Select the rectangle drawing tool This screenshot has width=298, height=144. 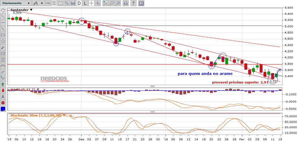tap(3, 35)
